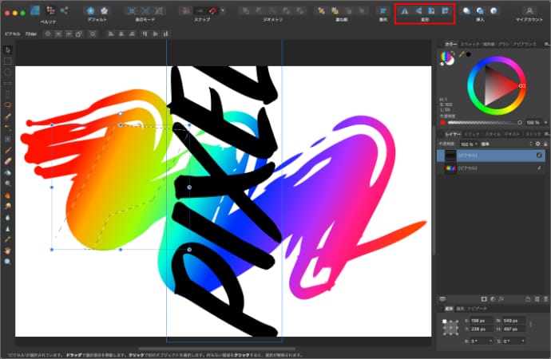Select the Move tool in the toolbox
The image size is (551, 359).
coord(7,49)
